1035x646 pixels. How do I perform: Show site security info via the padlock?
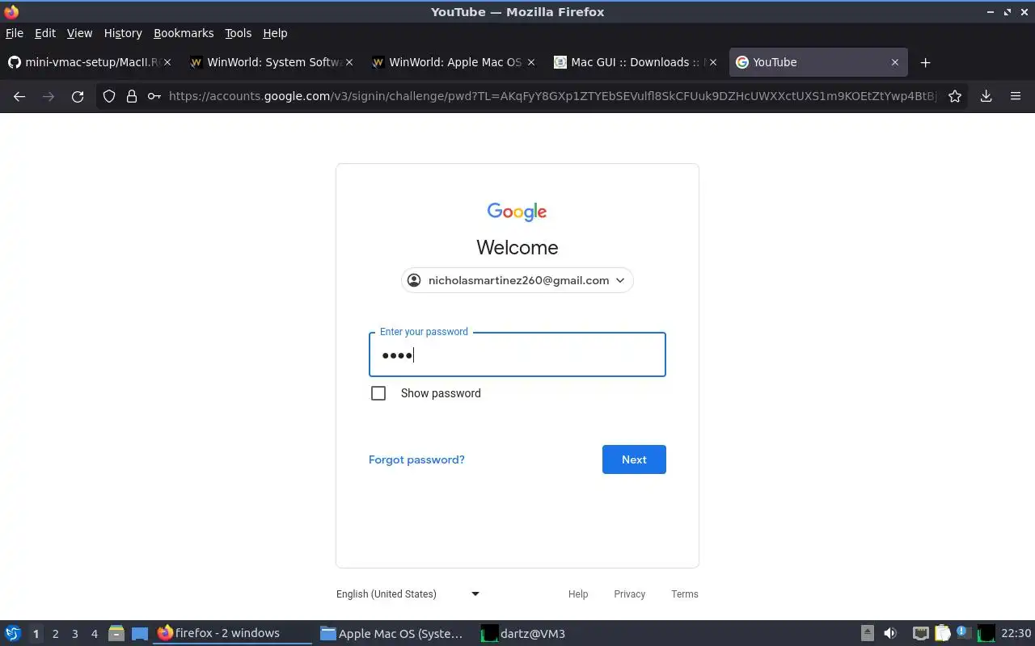click(x=132, y=96)
